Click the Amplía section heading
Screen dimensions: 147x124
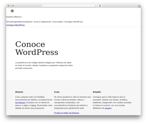click(x=97, y=92)
